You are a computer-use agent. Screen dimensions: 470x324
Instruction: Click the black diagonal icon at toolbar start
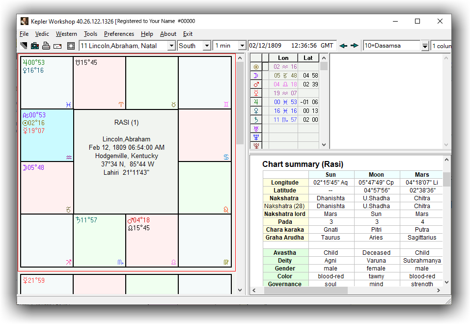pos(24,46)
